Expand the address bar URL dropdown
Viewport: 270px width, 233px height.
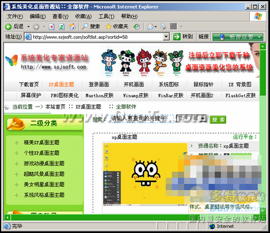[x=166, y=37]
